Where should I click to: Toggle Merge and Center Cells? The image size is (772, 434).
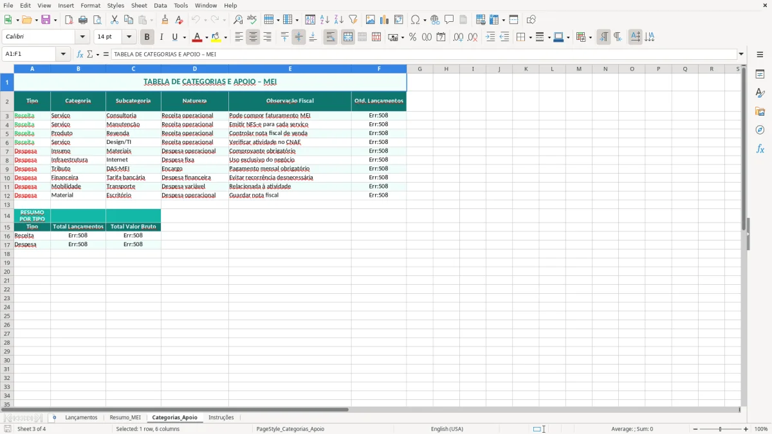click(x=348, y=37)
